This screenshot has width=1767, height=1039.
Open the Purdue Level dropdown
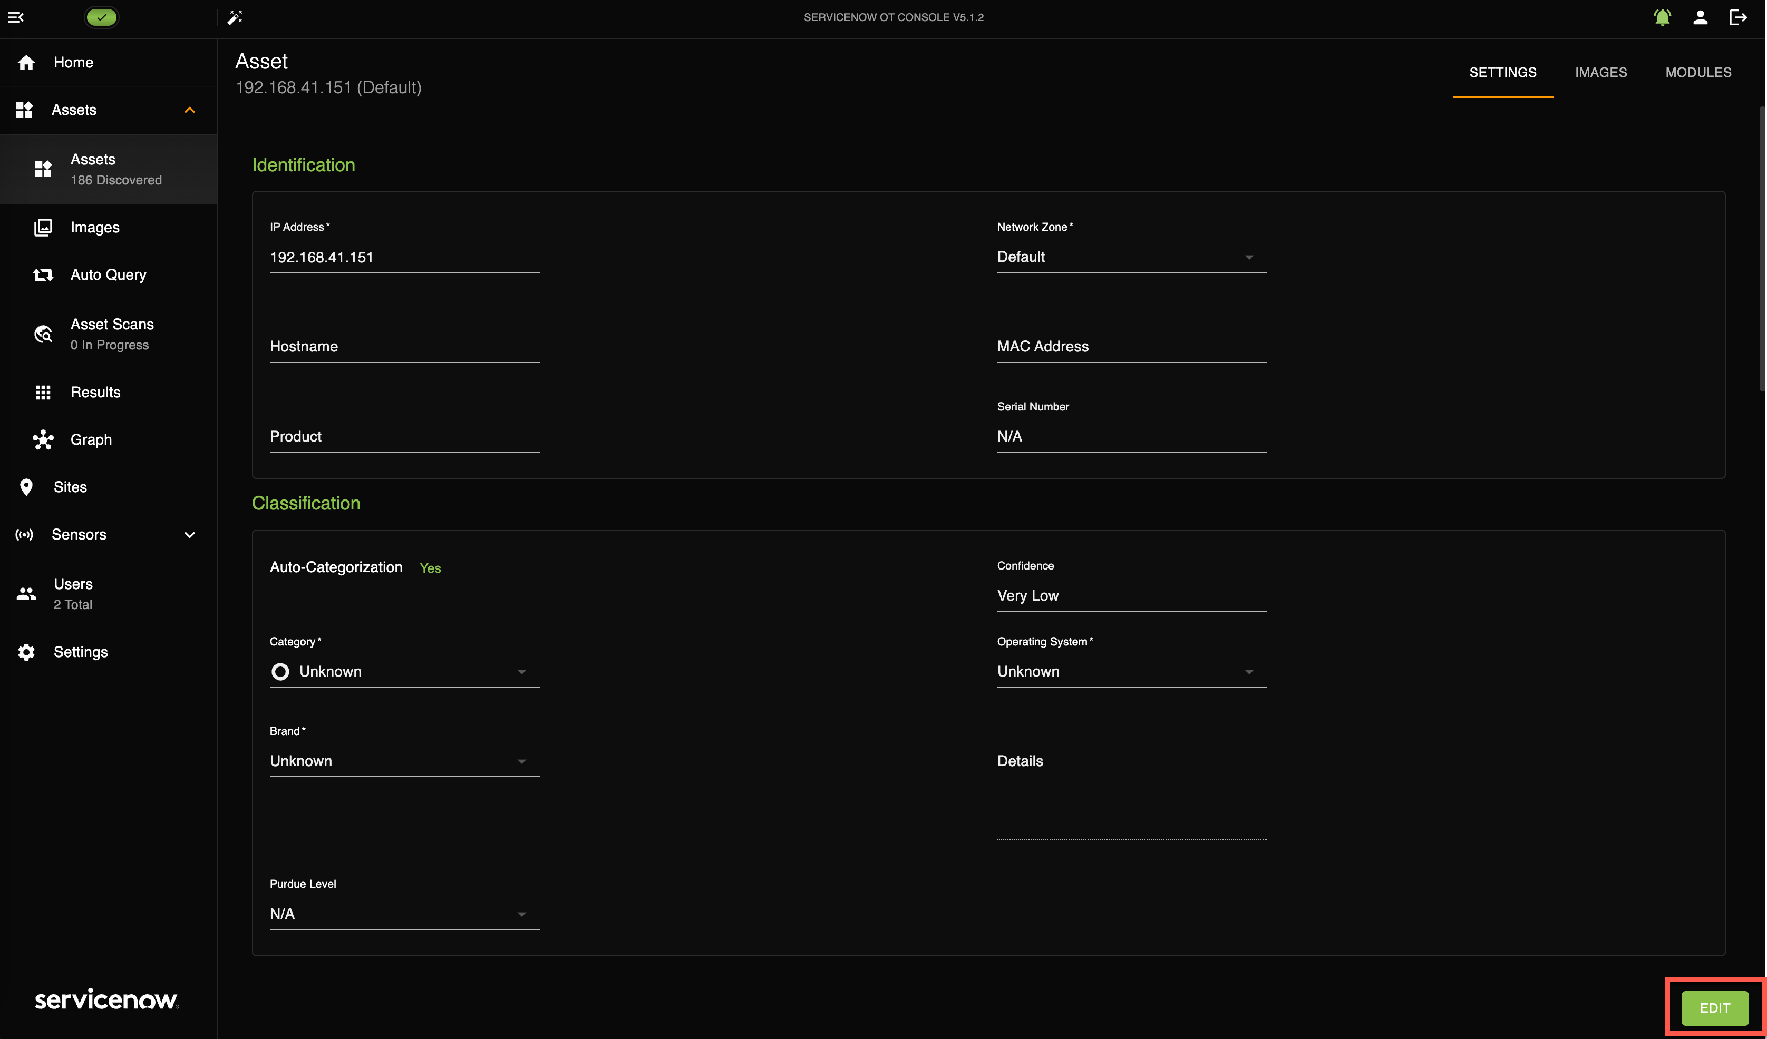pyautogui.click(x=405, y=914)
